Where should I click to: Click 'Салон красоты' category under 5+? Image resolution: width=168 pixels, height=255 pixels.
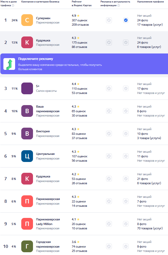tap(46, 91)
